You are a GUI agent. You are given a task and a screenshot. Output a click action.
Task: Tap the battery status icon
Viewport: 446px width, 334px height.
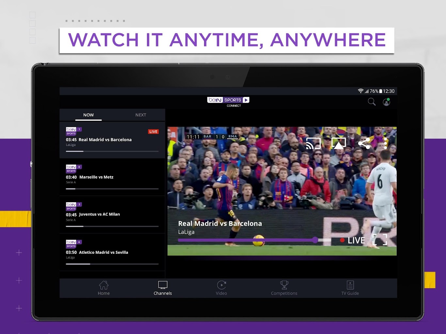tap(381, 91)
